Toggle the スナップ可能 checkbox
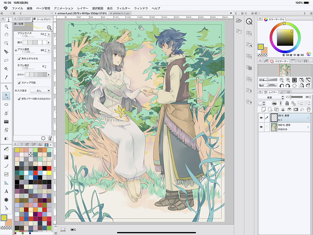313x235 pixels. coord(19,82)
